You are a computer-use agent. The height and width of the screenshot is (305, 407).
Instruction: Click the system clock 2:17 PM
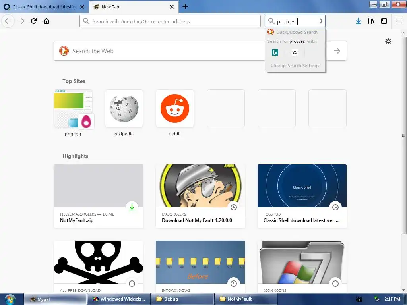click(392, 299)
